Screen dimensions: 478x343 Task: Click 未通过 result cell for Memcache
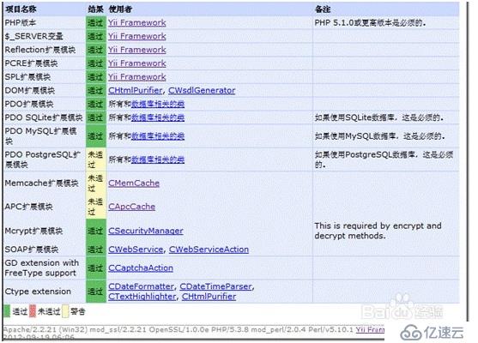(96, 183)
